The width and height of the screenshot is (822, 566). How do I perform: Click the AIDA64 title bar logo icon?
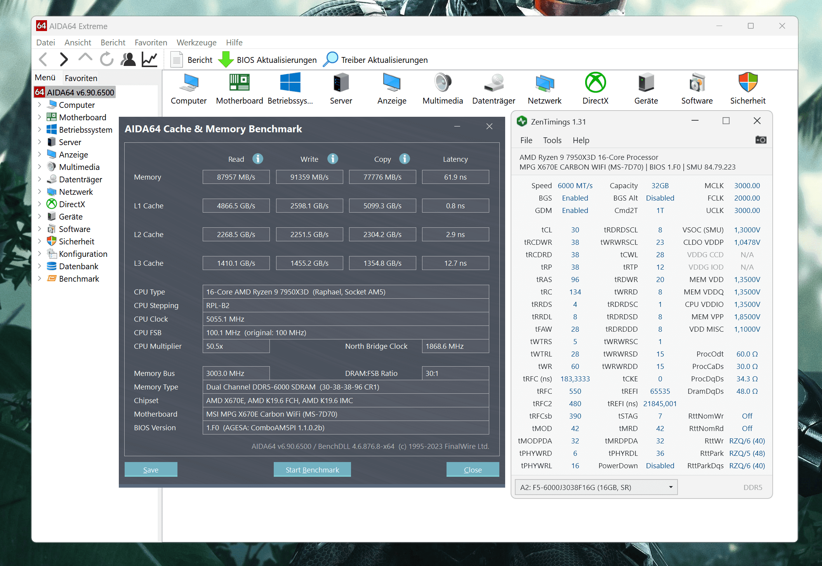[x=42, y=26]
